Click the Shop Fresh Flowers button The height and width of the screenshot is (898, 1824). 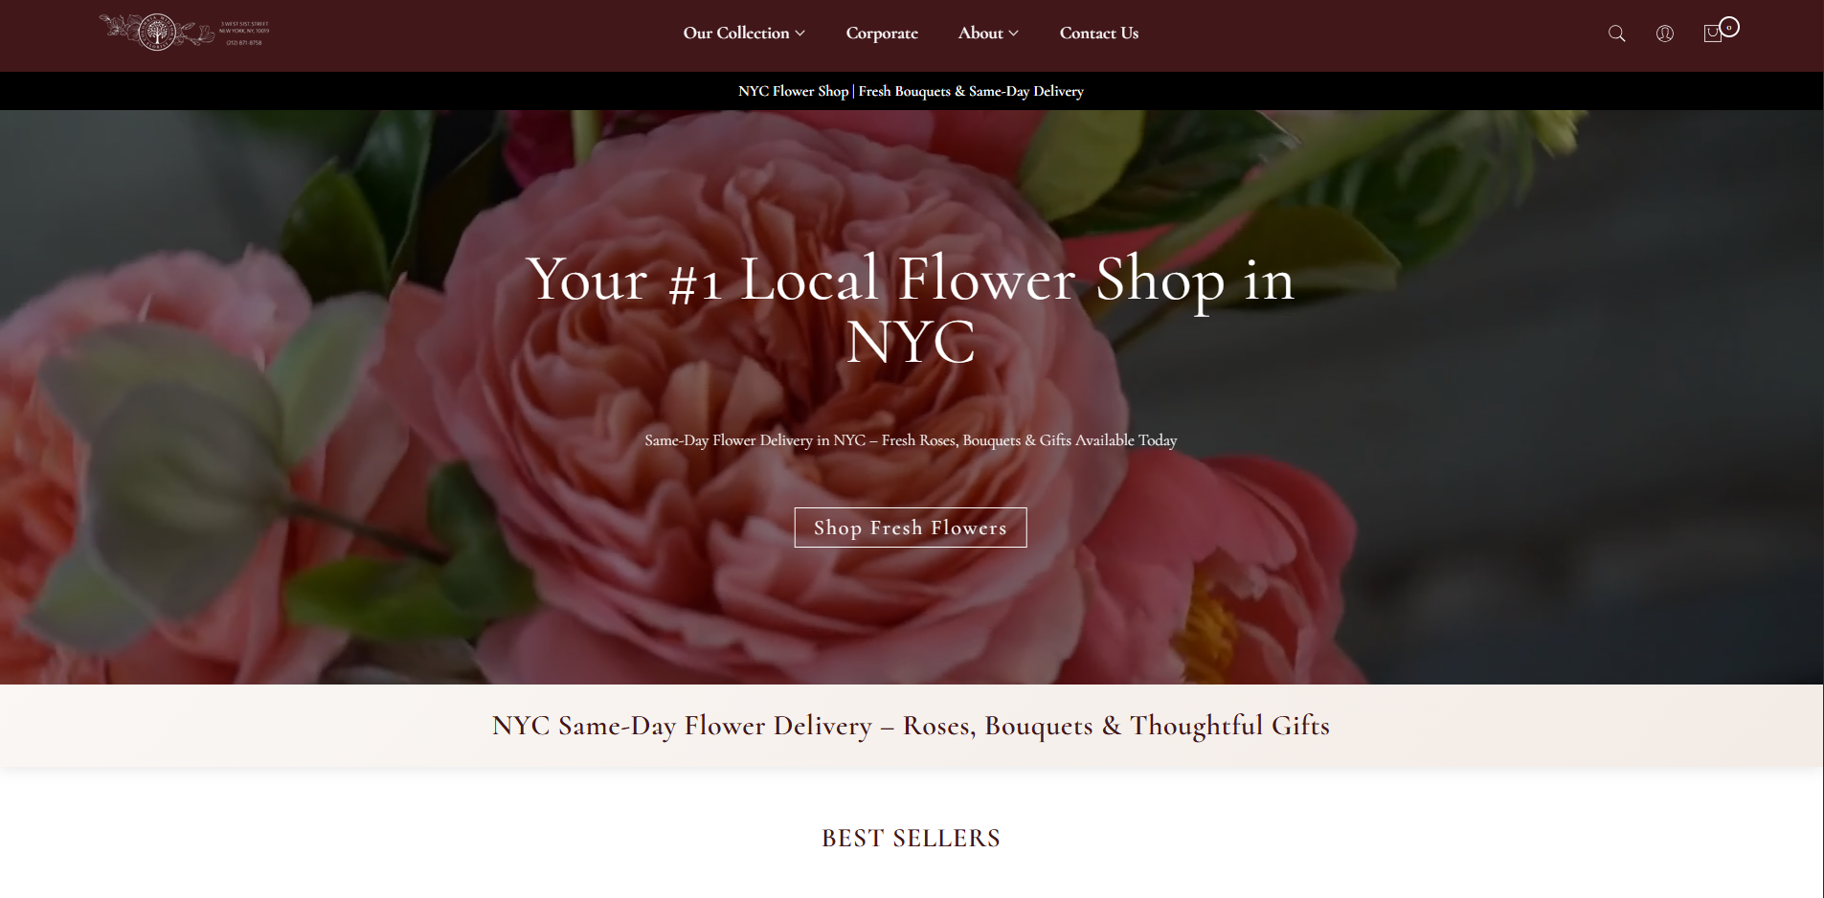click(x=911, y=528)
